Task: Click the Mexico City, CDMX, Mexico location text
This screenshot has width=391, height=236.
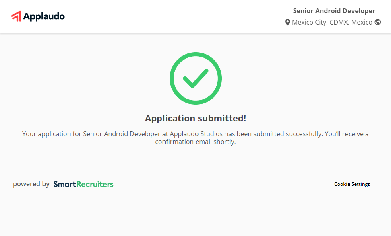Action: pyautogui.click(x=332, y=23)
